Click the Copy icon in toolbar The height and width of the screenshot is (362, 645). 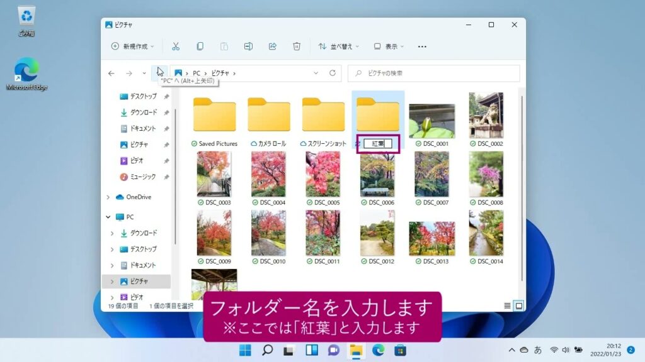click(200, 47)
